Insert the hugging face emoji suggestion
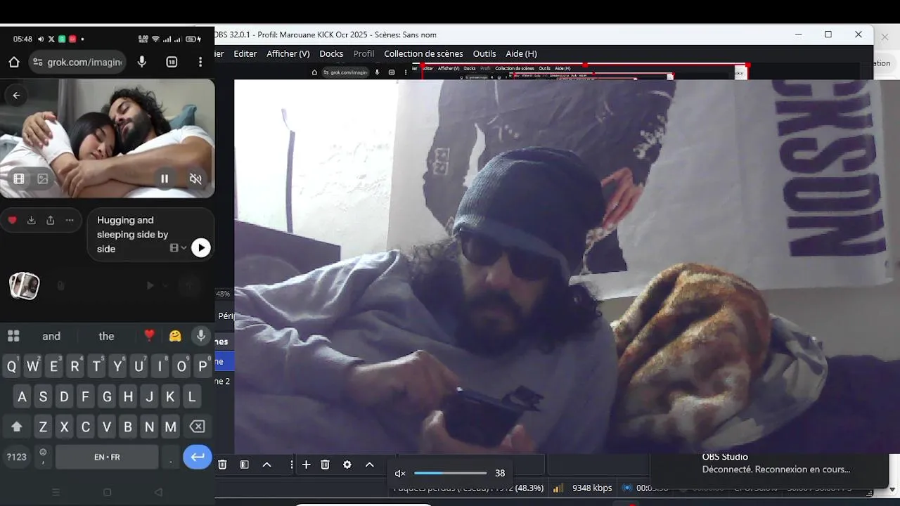Screen dimensions: 900x506 pos(175,336)
